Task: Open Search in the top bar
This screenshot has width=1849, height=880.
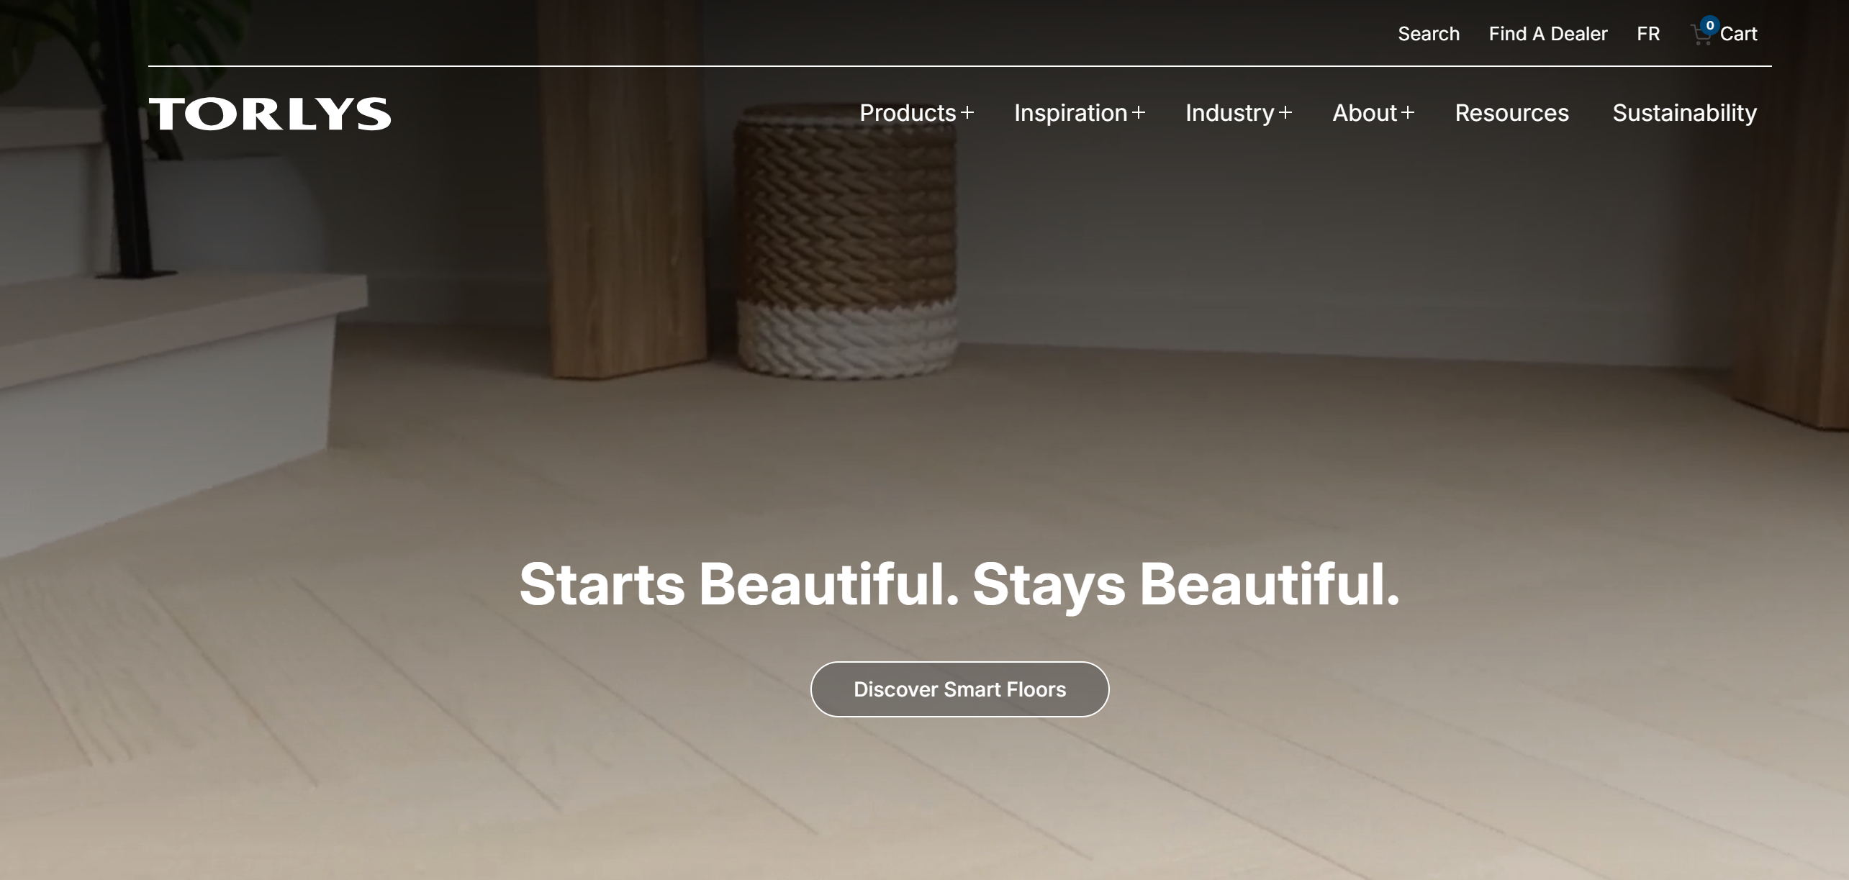Action: [x=1429, y=34]
